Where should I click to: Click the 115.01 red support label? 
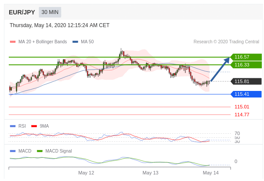point(242,107)
